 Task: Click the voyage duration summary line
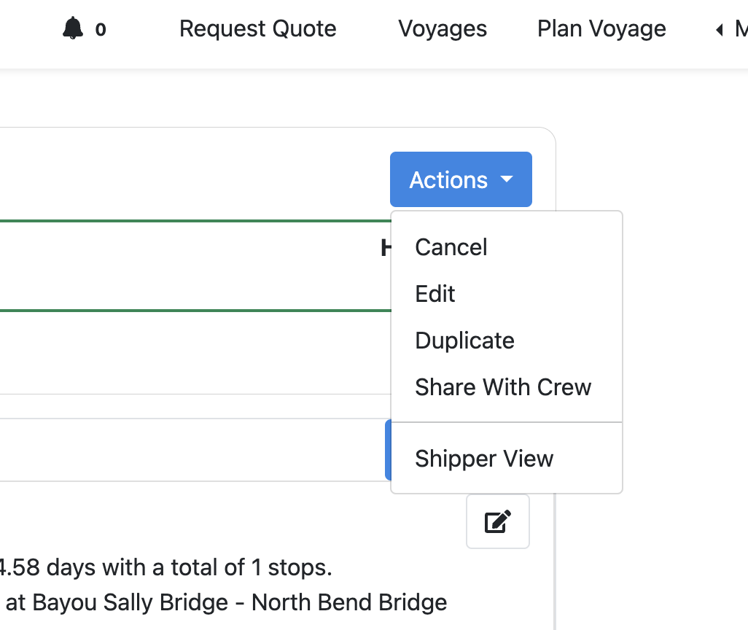click(168, 567)
